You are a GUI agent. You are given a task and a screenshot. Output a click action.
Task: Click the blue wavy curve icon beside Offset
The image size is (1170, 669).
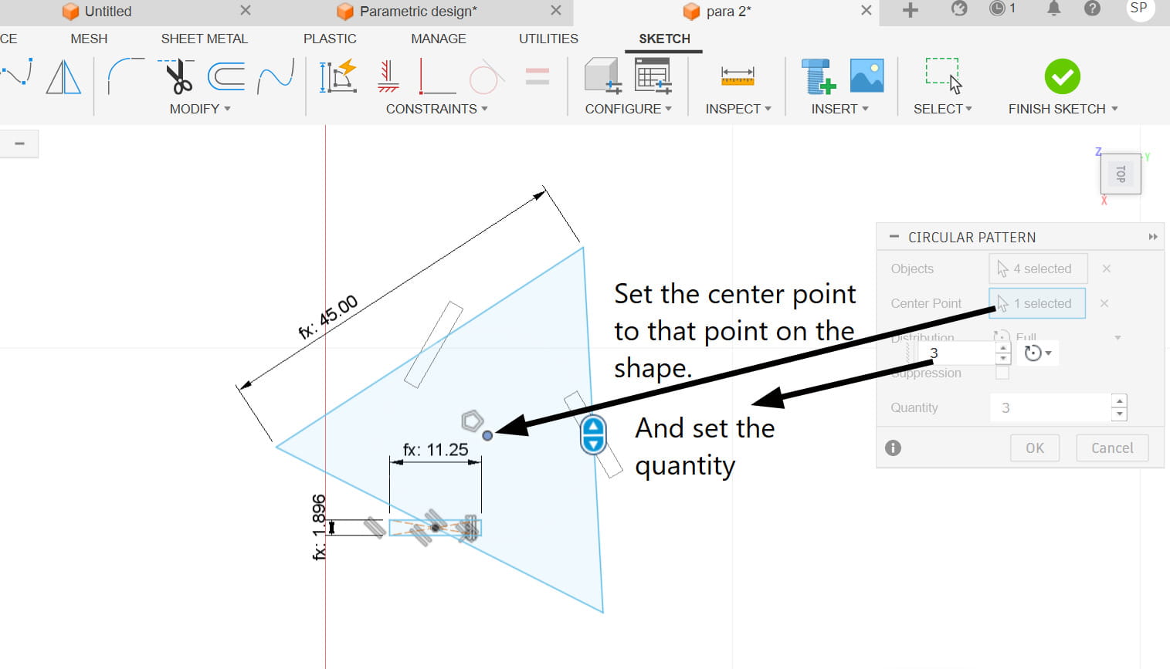pyautogui.click(x=276, y=76)
